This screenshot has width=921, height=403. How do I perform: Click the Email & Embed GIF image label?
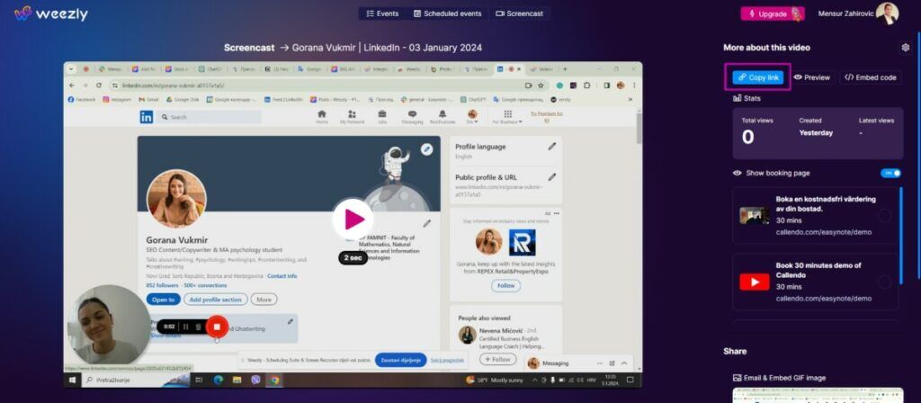[x=779, y=378]
